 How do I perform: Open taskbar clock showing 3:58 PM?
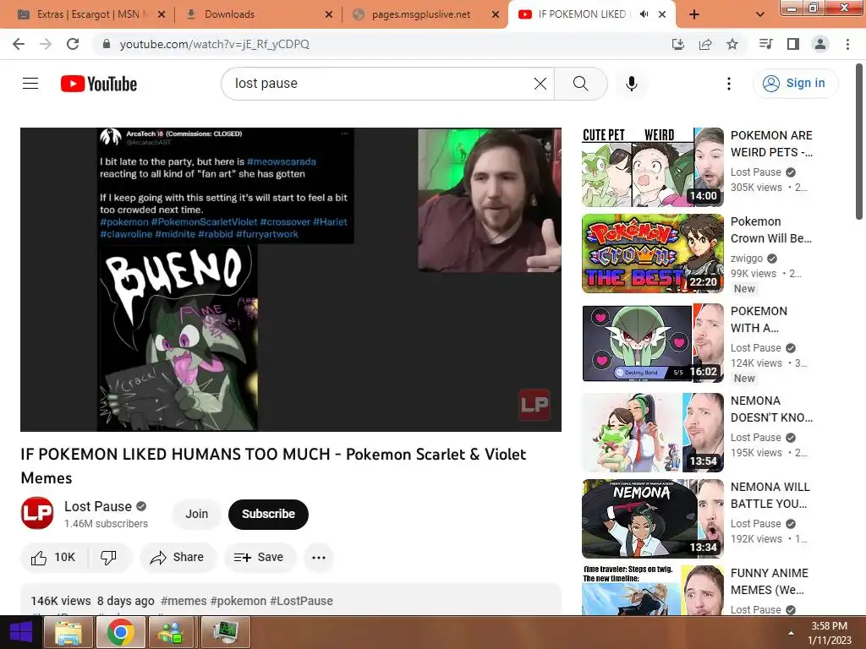click(829, 633)
